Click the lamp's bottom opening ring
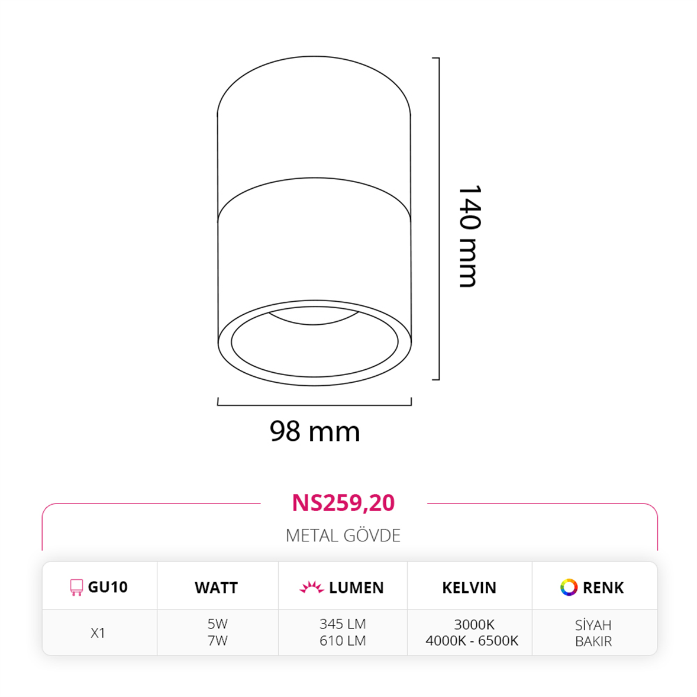The width and height of the screenshot is (697, 697). click(x=314, y=342)
